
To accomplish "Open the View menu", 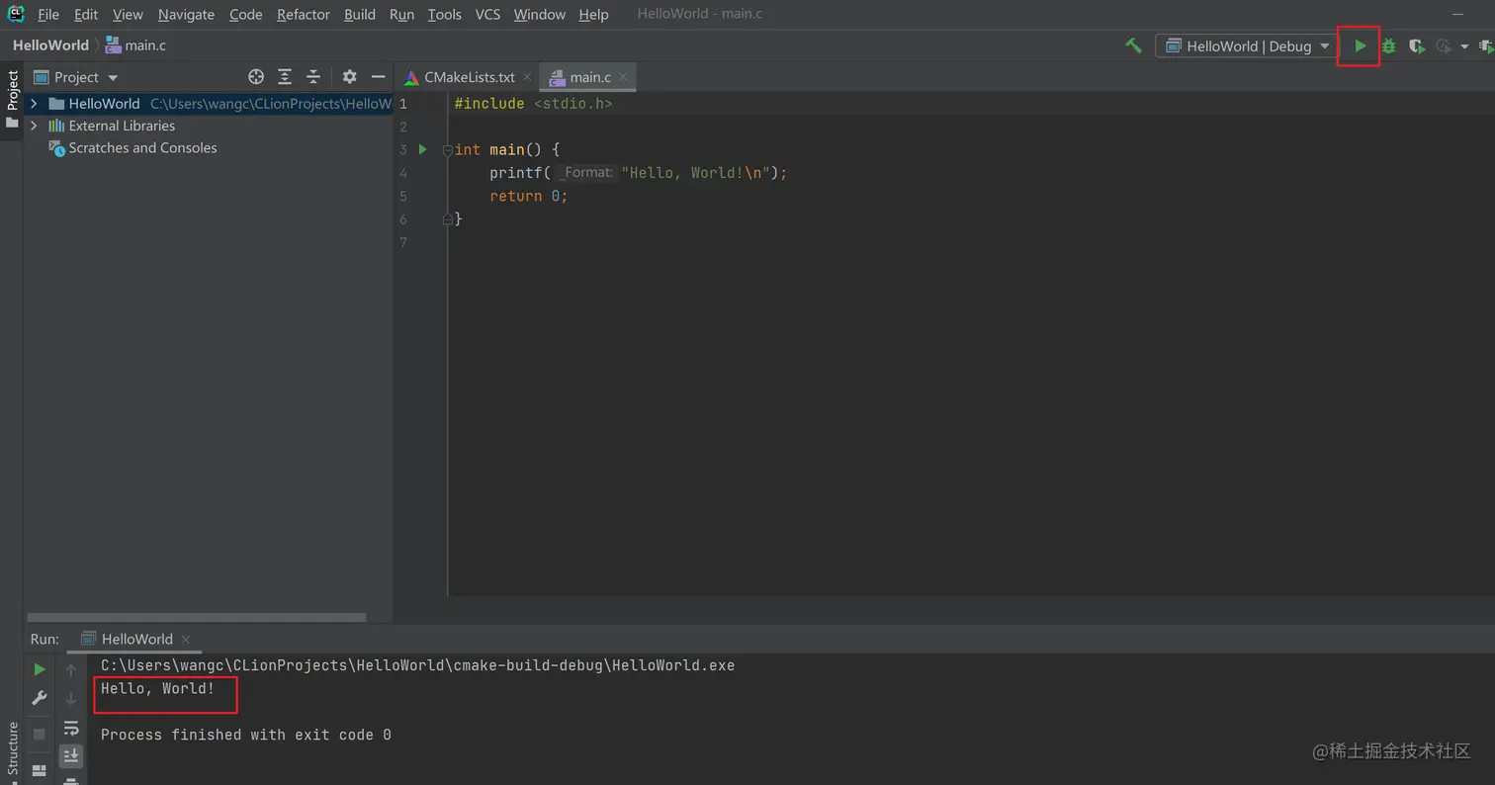I will (x=128, y=14).
